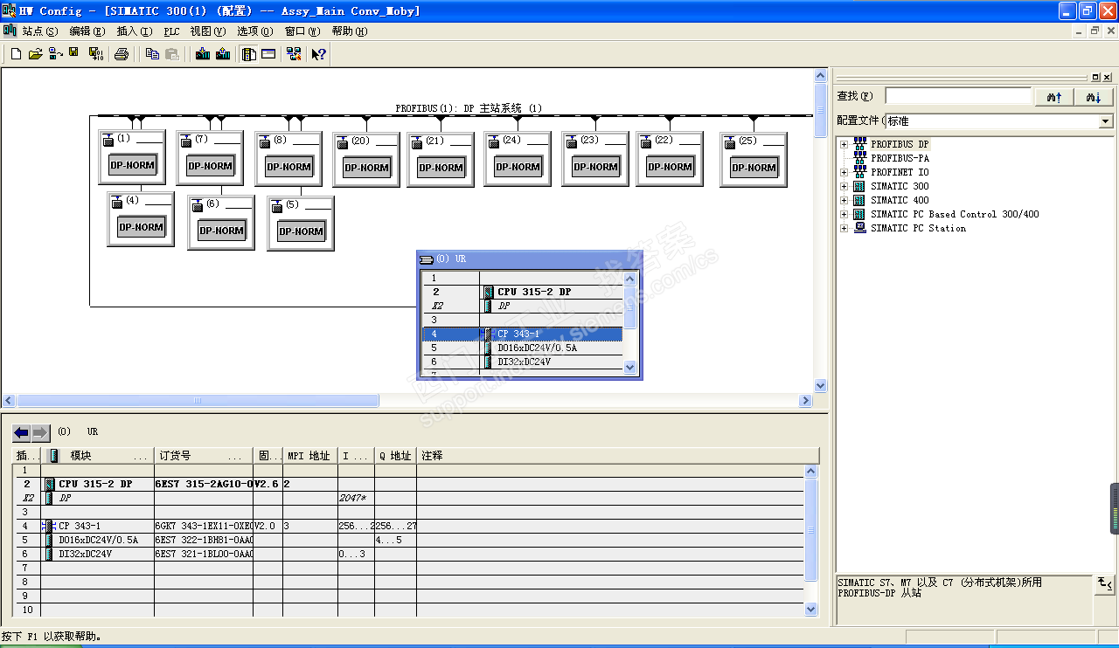Select the DP slave station (24)
1119x648 pixels.
click(518, 159)
